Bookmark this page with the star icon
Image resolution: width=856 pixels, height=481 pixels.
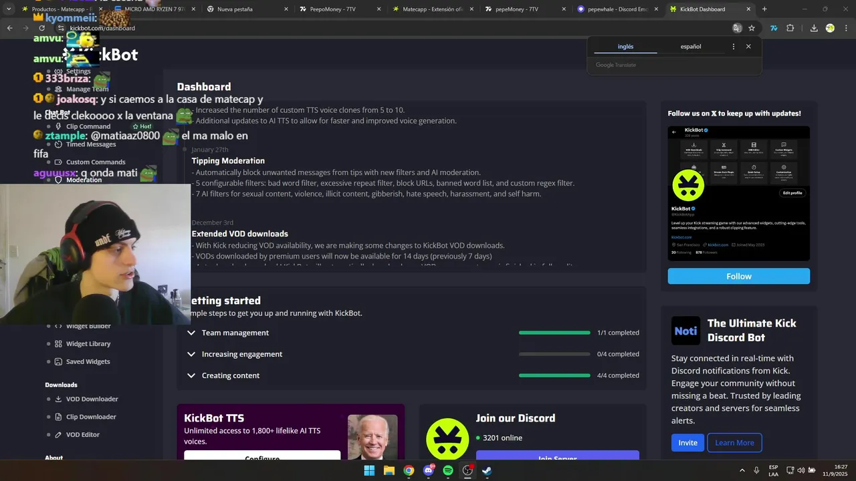752,28
